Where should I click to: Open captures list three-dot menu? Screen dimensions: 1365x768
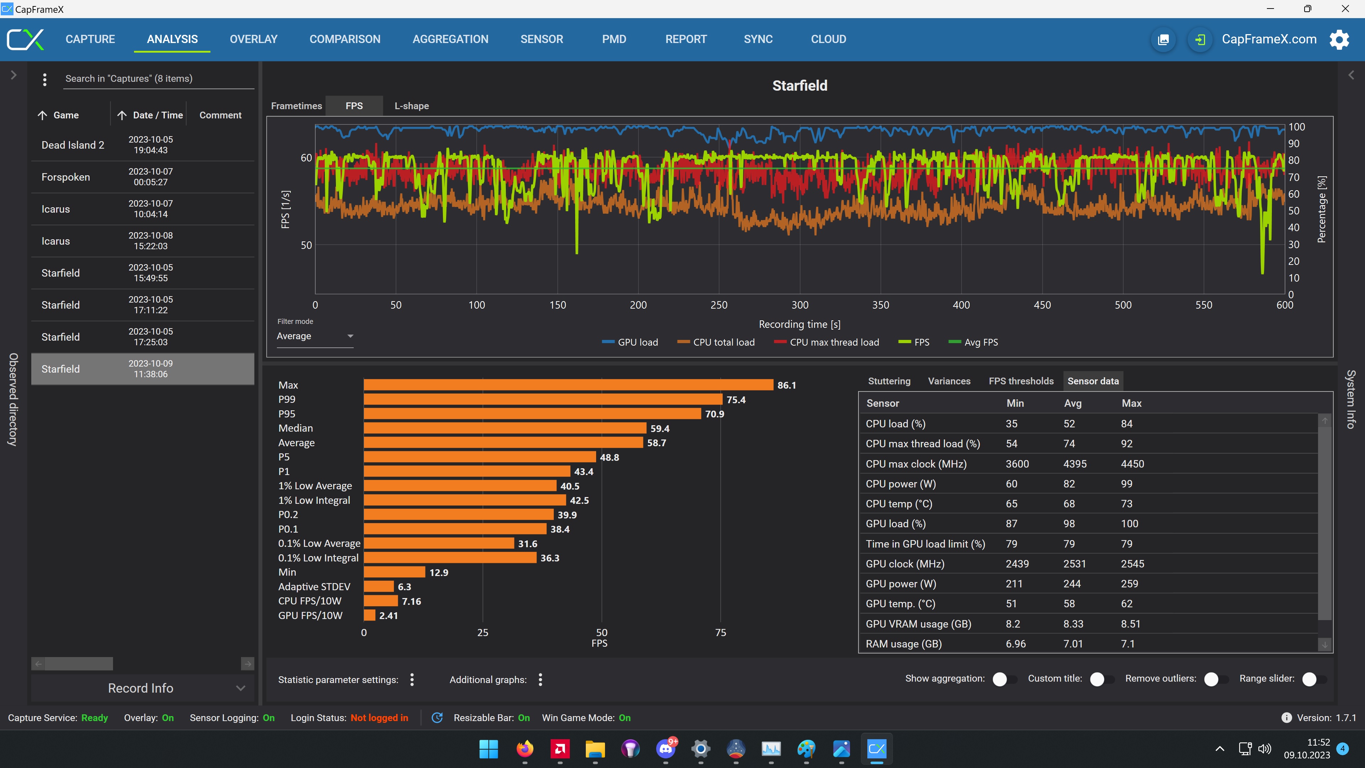pos(44,79)
